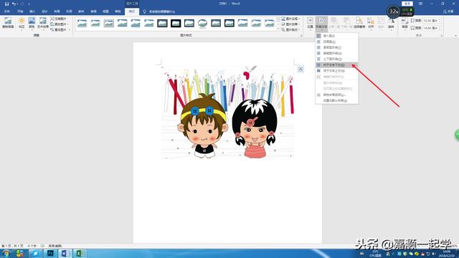459x258 pixels.
Task: Click the Redo icon in quick access toolbar
Action: tap(22, 4)
